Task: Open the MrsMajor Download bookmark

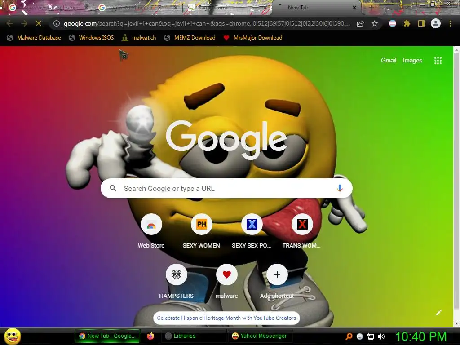Action: [x=253, y=38]
